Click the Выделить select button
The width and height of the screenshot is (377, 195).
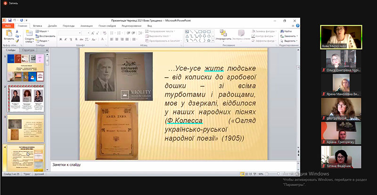[289, 41]
